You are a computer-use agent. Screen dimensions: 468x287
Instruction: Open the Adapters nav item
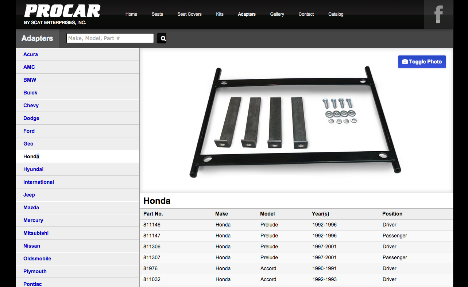tap(247, 14)
